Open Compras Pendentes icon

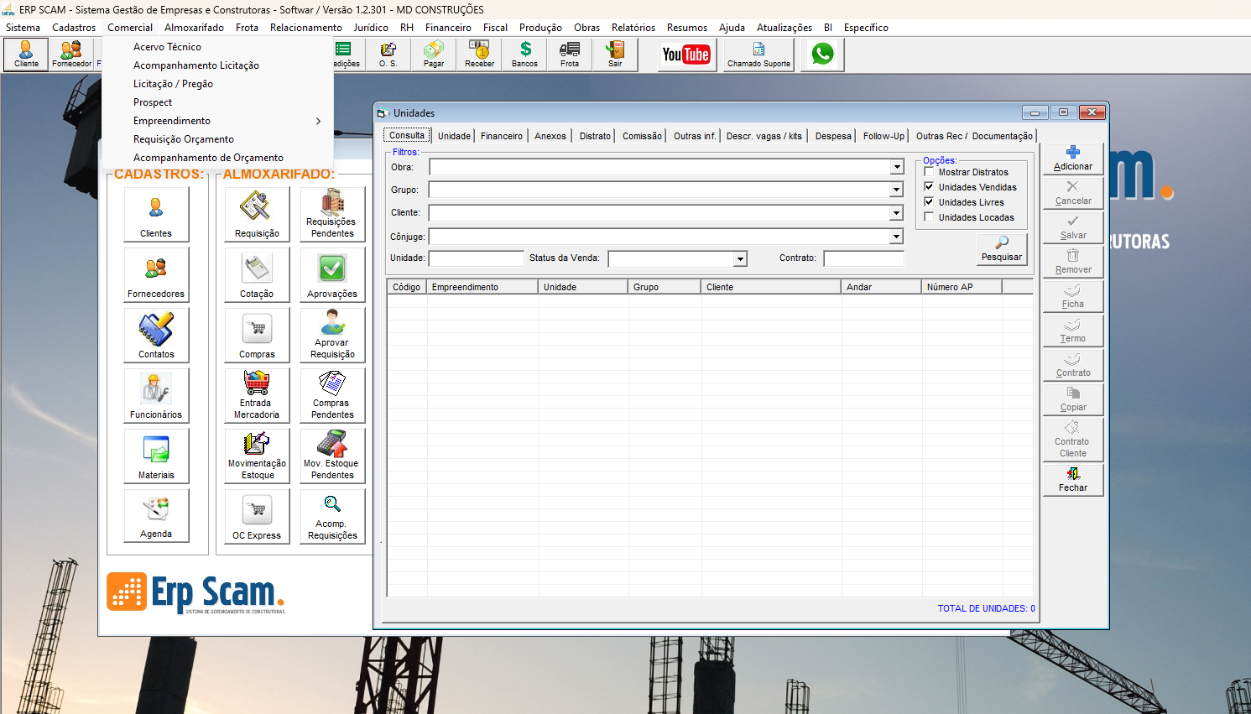point(332,396)
